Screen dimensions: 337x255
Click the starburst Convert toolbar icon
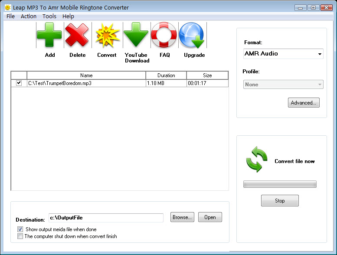(107, 35)
